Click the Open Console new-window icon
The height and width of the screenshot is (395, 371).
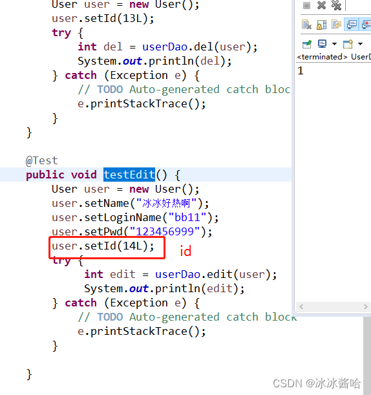tap(348, 44)
